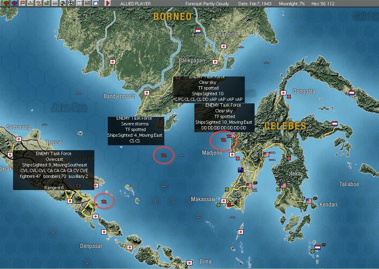The width and height of the screenshot is (379, 269).
Task: Click the red plane on green toolbar icon
Action: pos(6,3)
